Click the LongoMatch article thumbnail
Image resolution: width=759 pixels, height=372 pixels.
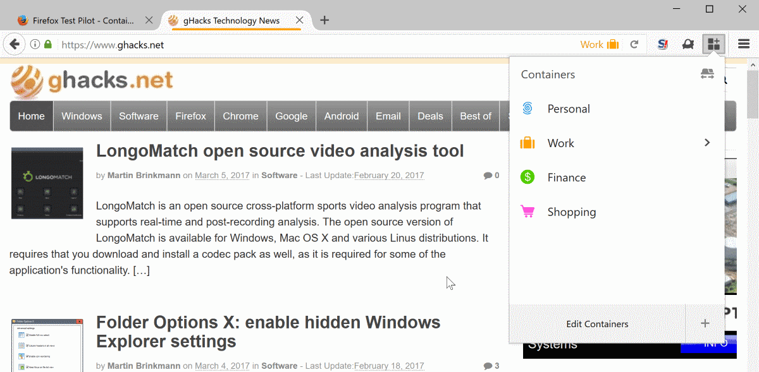point(47,183)
